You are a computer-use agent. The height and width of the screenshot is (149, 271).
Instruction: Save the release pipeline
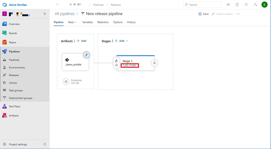pyautogui.click(x=204, y=14)
